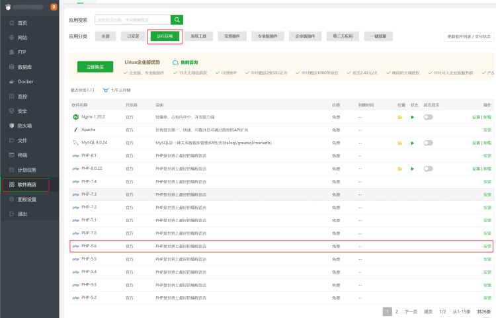This screenshot has height=318, width=496.
Task: Focus the 应用搜索 search input field
Action: 133,20
